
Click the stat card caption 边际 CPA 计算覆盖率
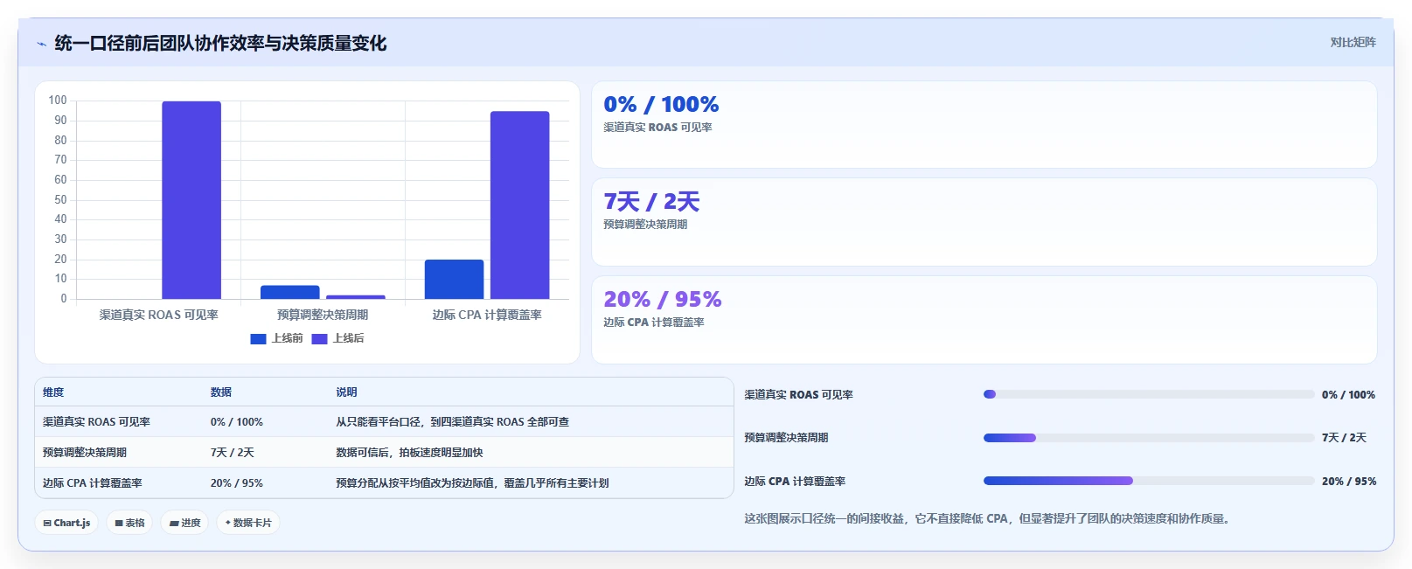654,323
